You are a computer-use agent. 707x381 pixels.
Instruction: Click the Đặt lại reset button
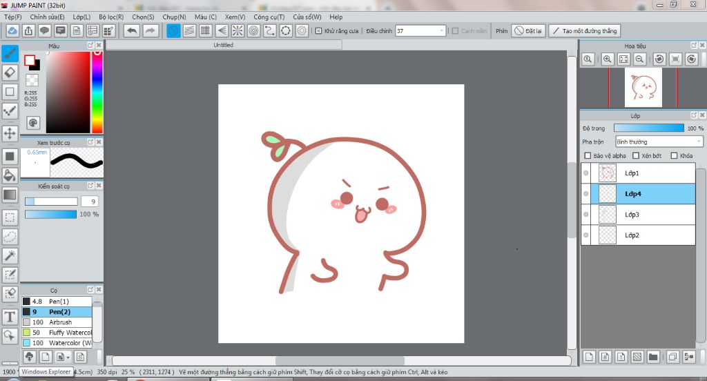[529, 30]
